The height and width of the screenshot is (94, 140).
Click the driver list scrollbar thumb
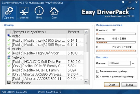tap(86, 43)
